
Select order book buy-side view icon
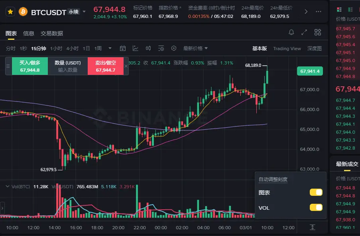(350, 10)
